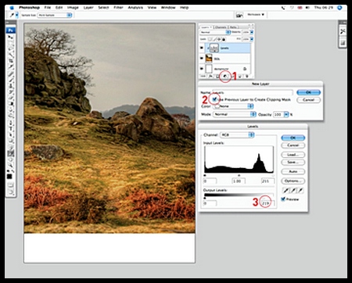Open the lower collapsed dock panel icon
352x283 pixels.
pos(343,42)
